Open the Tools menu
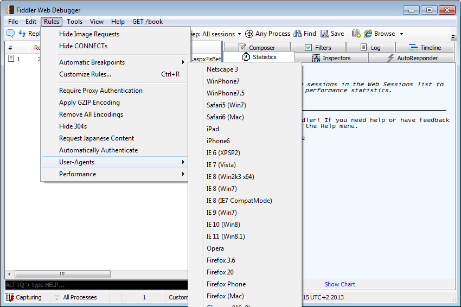This screenshot has height=307, width=461. point(74,22)
